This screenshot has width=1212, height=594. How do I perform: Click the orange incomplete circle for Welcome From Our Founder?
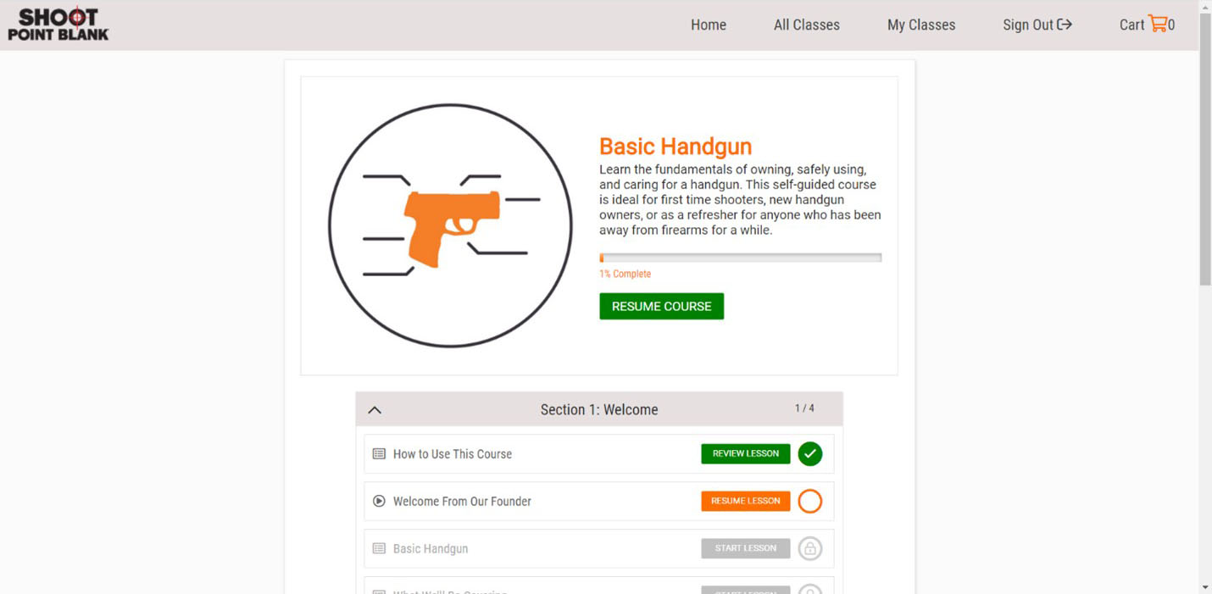point(809,502)
